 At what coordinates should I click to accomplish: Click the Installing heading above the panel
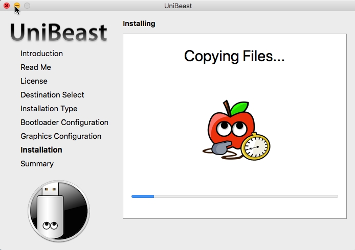click(x=139, y=23)
